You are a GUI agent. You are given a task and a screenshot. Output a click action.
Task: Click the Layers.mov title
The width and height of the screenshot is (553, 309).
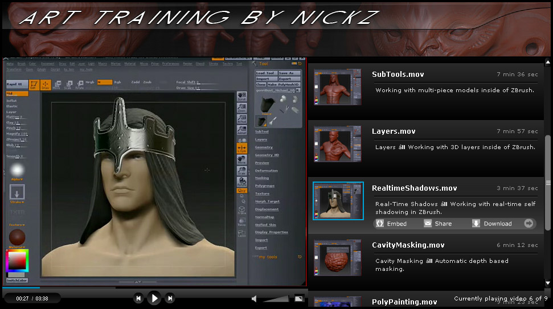[394, 131]
